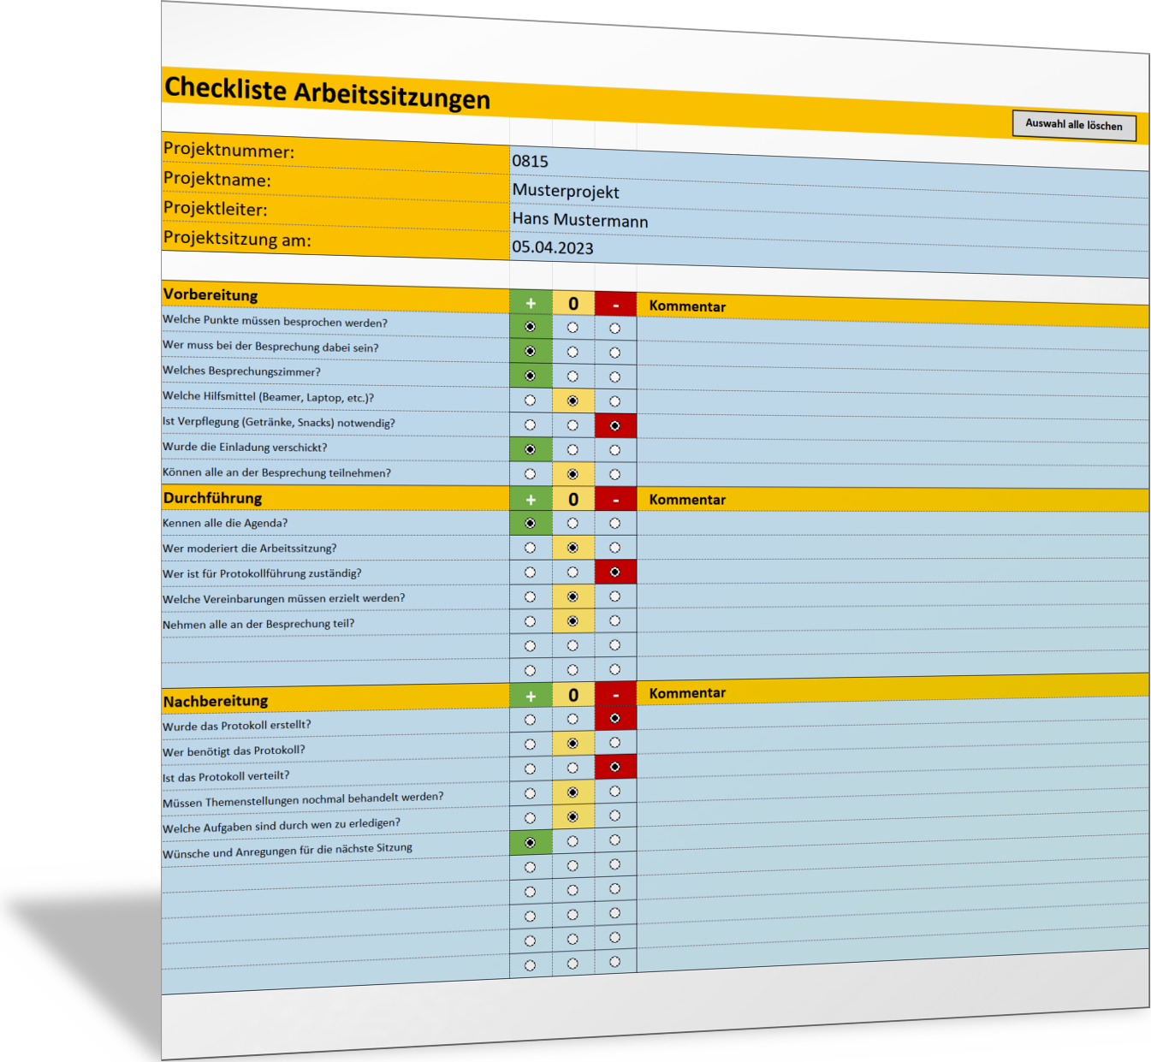Screen dimensions: 1151x1062
Task: Click comment cell for 'Wurde das Protokoll erstellt?'
Action: (893, 713)
